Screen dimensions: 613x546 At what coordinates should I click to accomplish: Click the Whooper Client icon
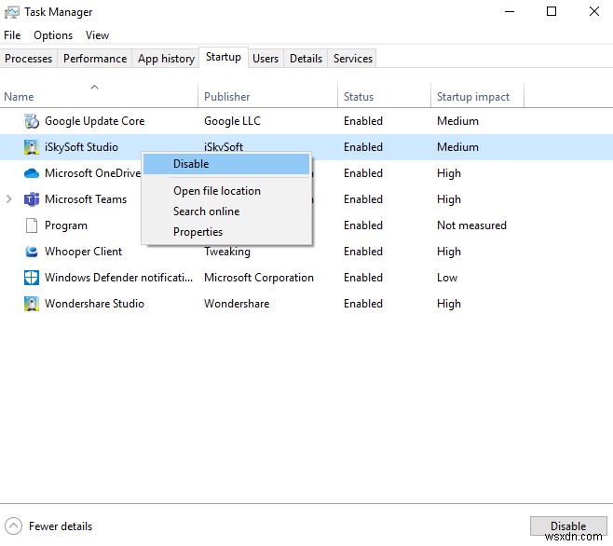tap(32, 252)
